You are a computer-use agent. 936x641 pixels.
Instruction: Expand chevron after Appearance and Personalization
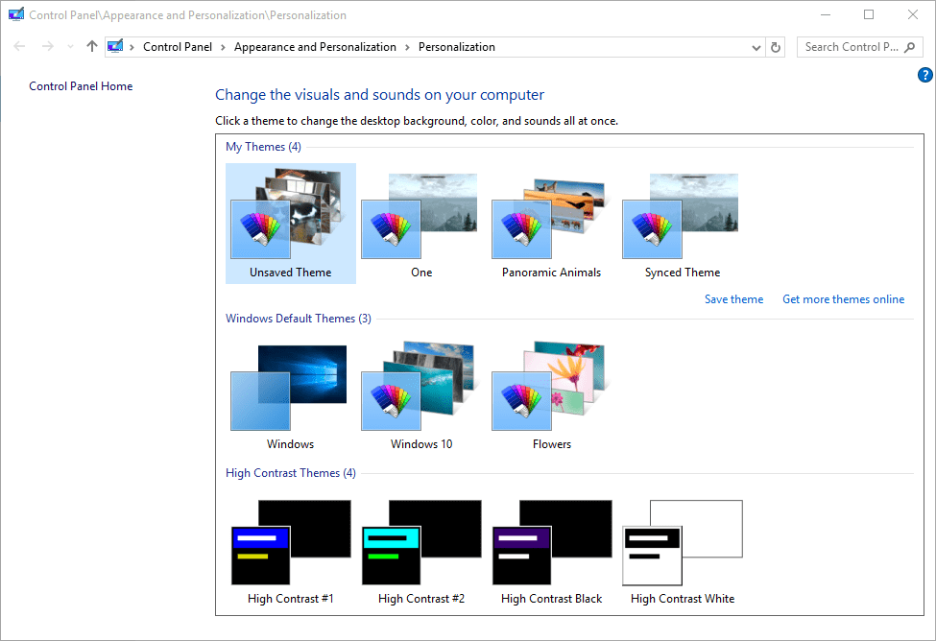tap(407, 47)
